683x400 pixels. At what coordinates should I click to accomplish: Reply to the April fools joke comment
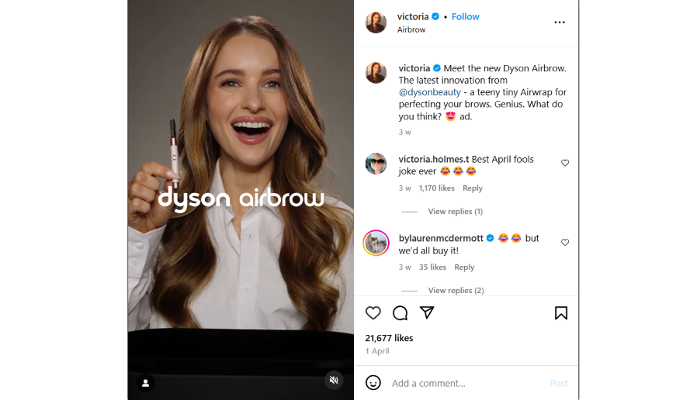pos(473,188)
